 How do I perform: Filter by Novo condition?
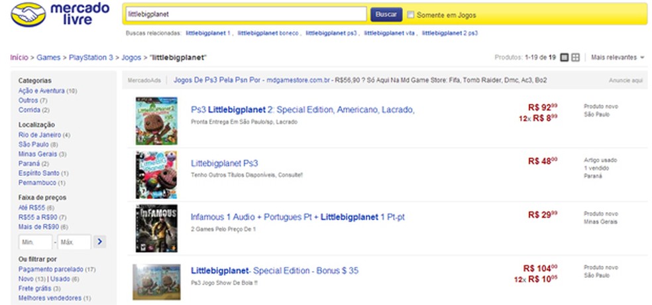click(x=26, y=278)
